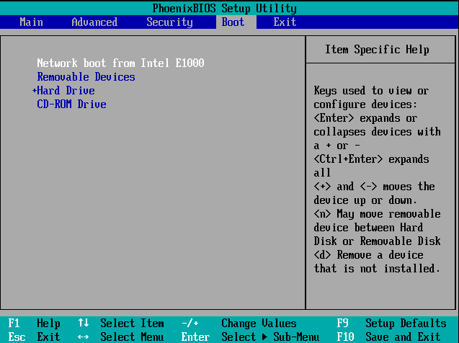Click the help line '<d> Remove a device'
The height and width of the screenshot is (343, 459).
click(x=368, y=254)
